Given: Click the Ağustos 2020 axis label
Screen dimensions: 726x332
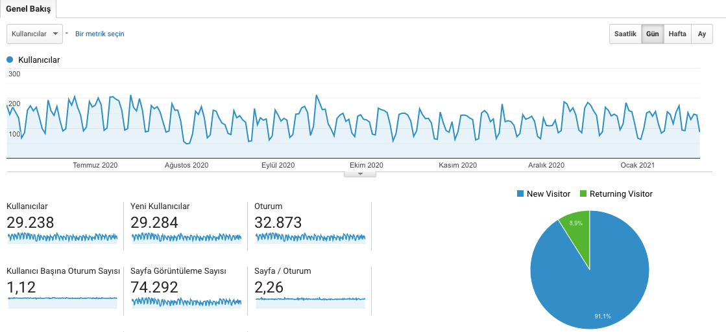Looking at the screenshot, I should (187, 165).
